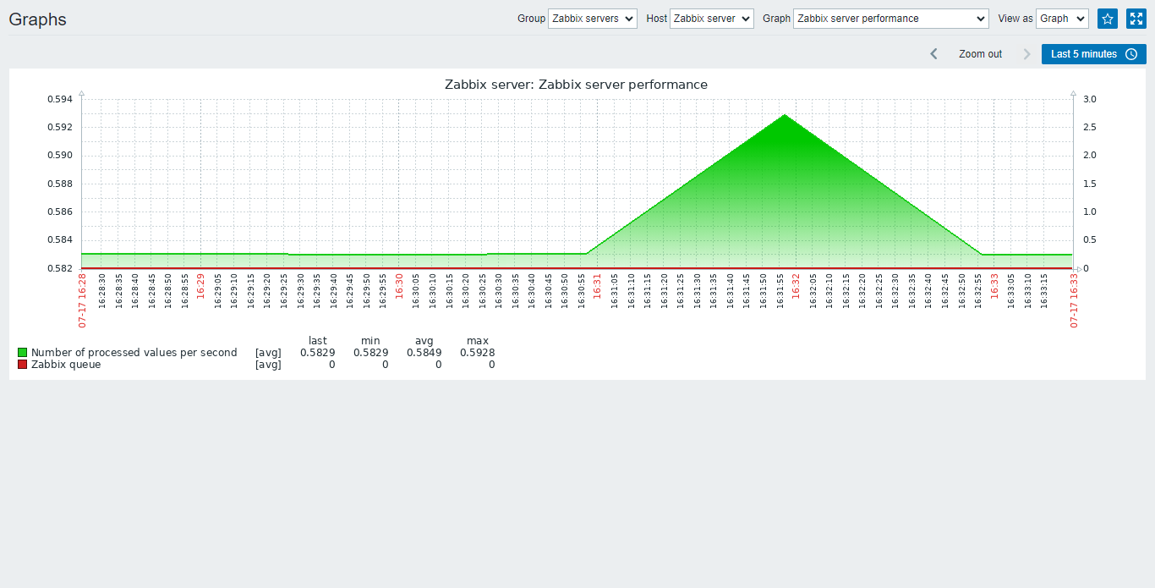Click the "min" column header in legend
Image resolution: width=1155 pixels, height=588 pixels.
(370, 341)
